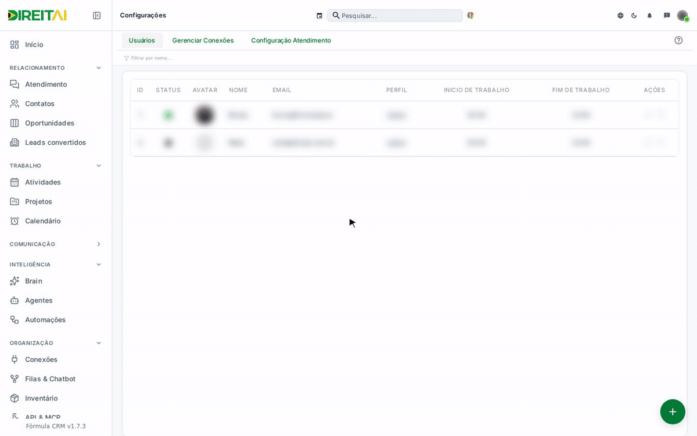Screen dimensions: 697x436
Task: Collapse the sidebar panel toggle icon
Action: coord(97,16)
